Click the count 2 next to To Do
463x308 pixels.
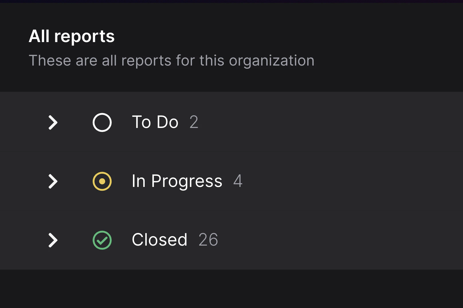(x=194, y=122)
